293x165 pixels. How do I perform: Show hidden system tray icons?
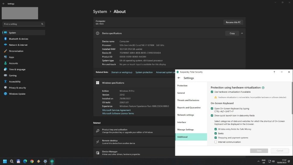[258, 161]
